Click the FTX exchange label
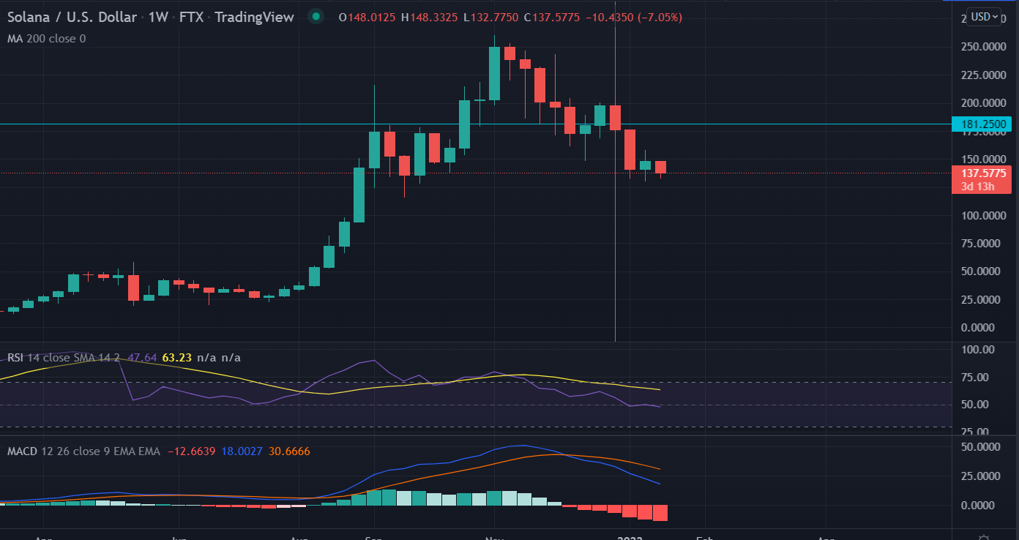This screenshot has width=1019, height=540. coord(192,16)
